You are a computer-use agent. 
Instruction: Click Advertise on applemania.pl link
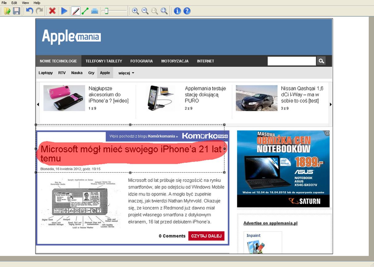tap(270, 223)
